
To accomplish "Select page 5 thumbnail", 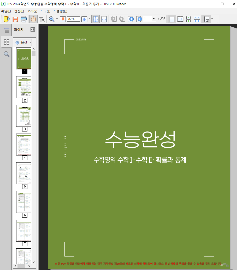I will point(24,173).
